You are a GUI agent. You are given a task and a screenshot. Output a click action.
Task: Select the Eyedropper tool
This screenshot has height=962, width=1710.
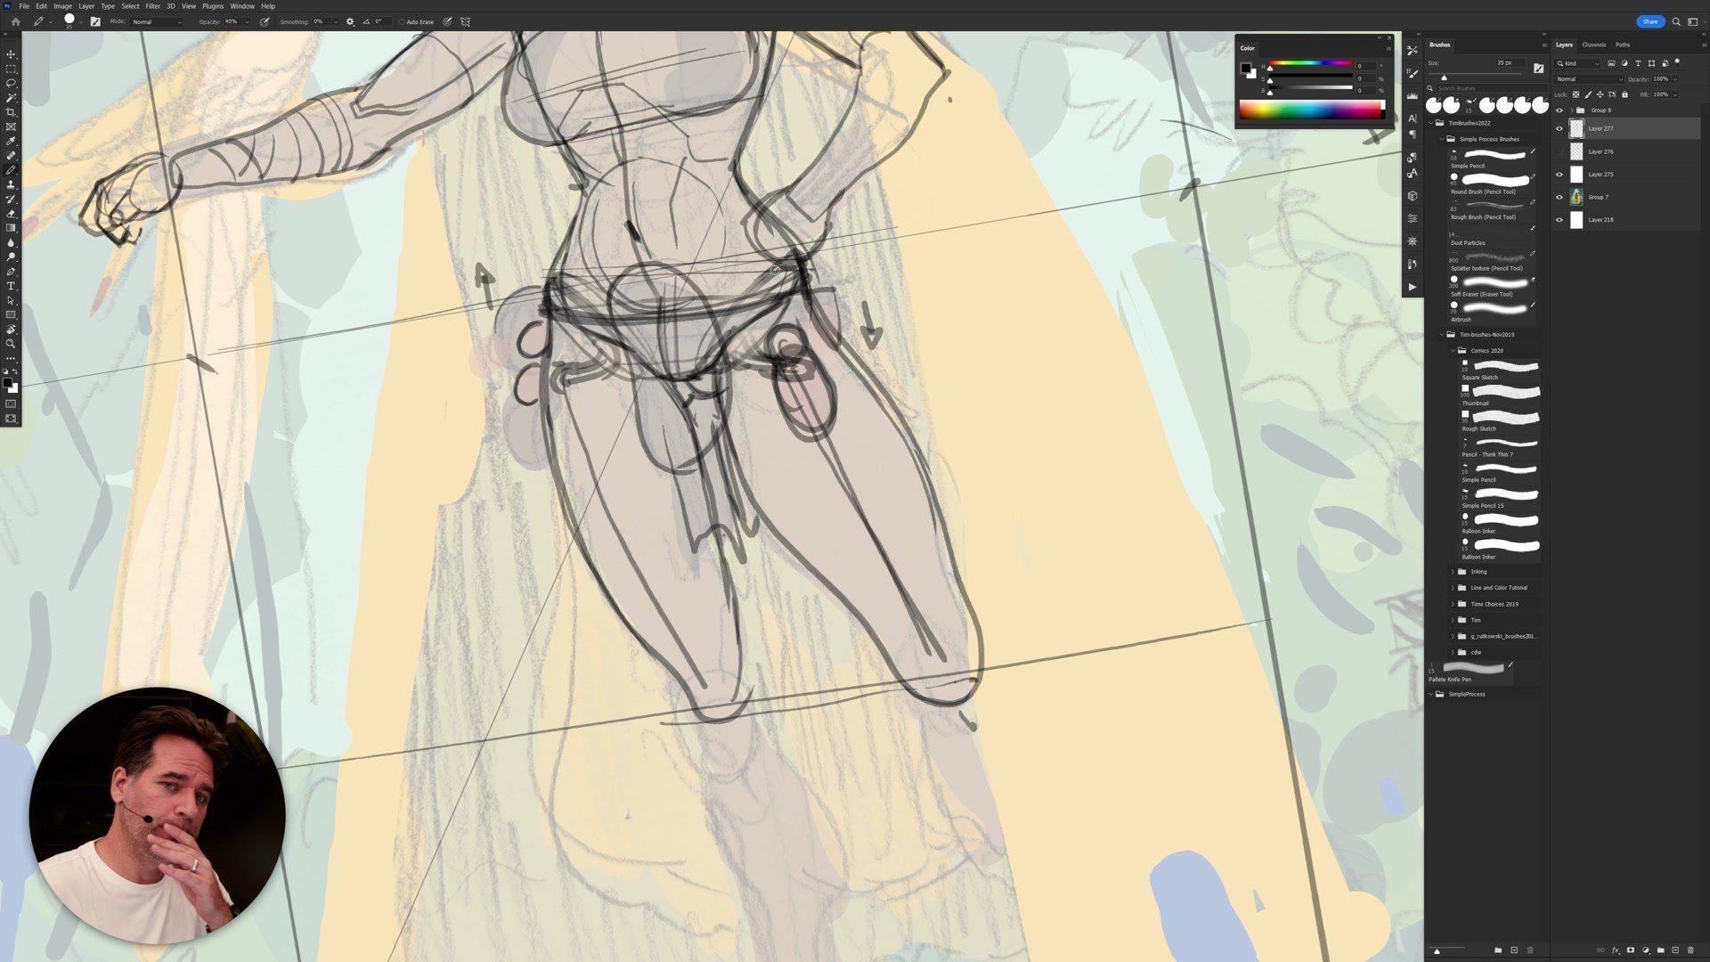pos(11,140)
